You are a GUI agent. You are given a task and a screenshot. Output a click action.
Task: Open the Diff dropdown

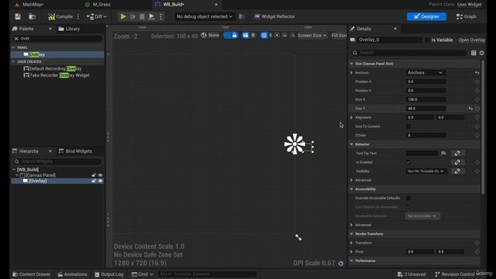tap(97, 16)
